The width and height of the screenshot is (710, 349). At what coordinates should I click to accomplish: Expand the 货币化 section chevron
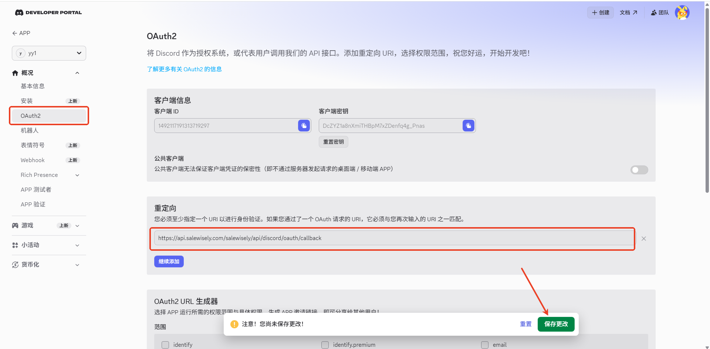[77, 265]
